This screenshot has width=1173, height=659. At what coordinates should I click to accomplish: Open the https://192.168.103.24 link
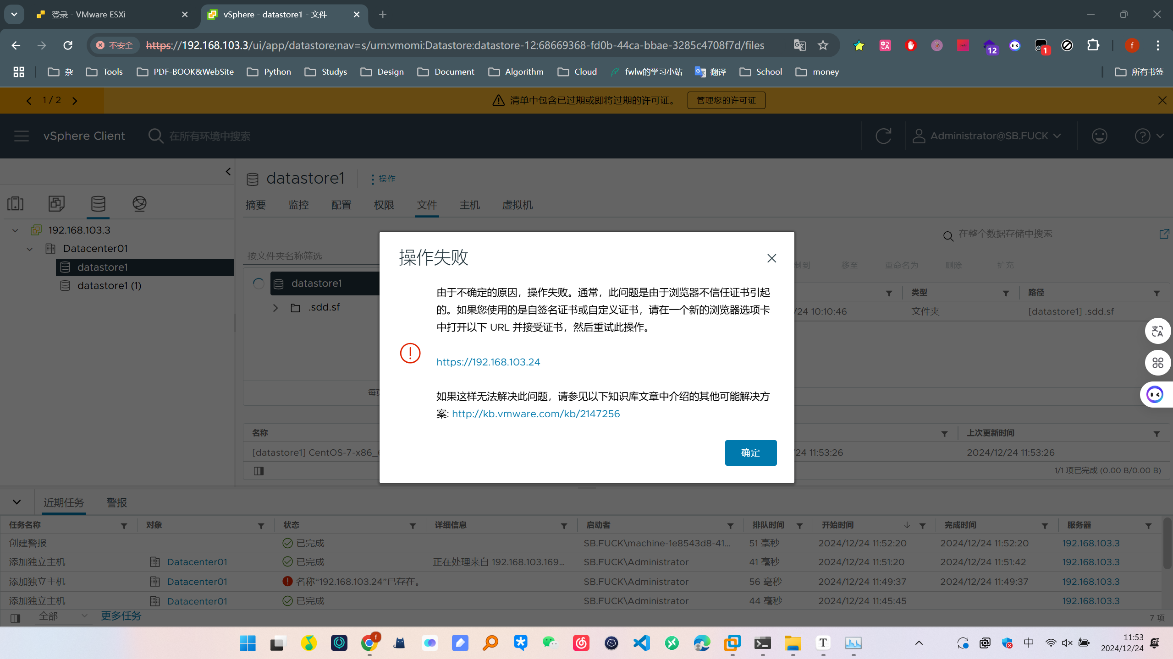[488, 362]
